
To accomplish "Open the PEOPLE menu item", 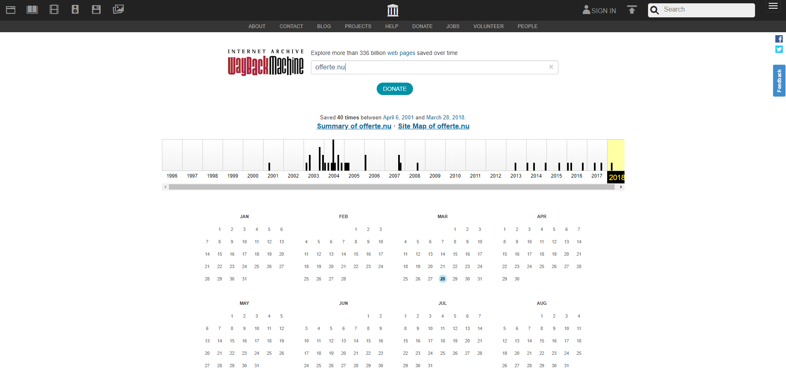I will [x=527, y=26].
